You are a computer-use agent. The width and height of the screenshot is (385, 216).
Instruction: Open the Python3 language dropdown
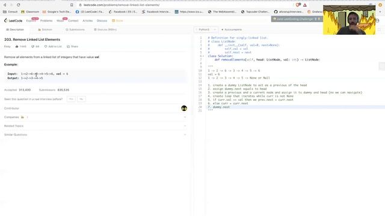206,29
